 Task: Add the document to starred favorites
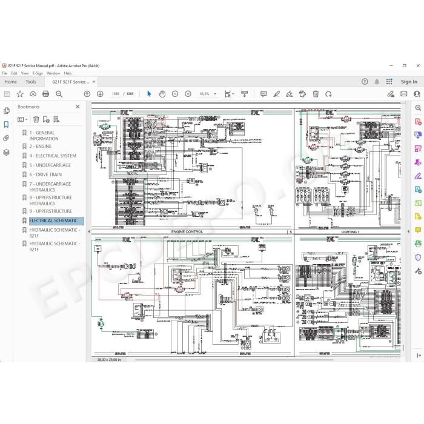tap(20, 94)
